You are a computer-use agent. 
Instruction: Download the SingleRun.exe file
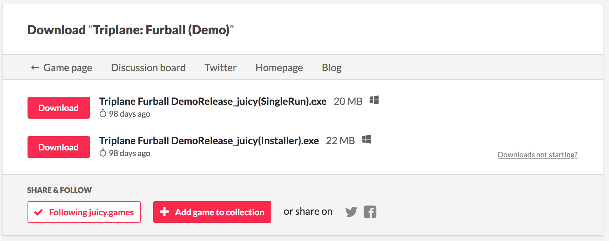59,108
